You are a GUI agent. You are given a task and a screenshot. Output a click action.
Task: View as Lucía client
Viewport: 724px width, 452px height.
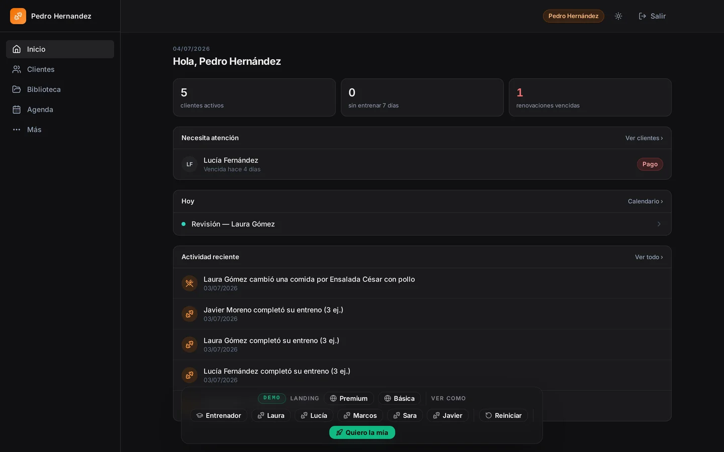tap(314, 415)
